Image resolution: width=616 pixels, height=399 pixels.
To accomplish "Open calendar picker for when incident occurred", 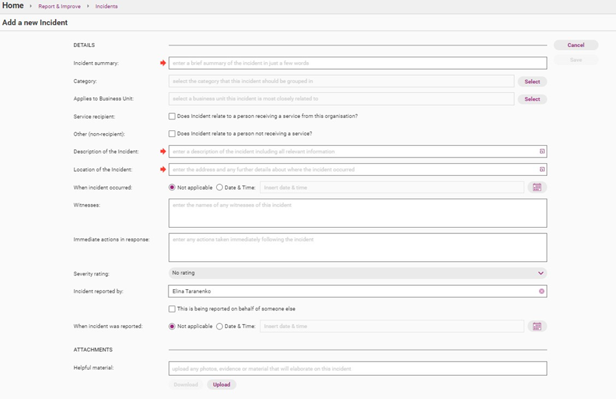I will pyautogui.click(x=537, y=187).
